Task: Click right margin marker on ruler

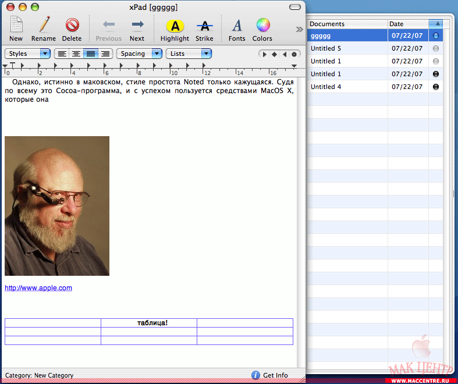Action: tap(294, 66)
